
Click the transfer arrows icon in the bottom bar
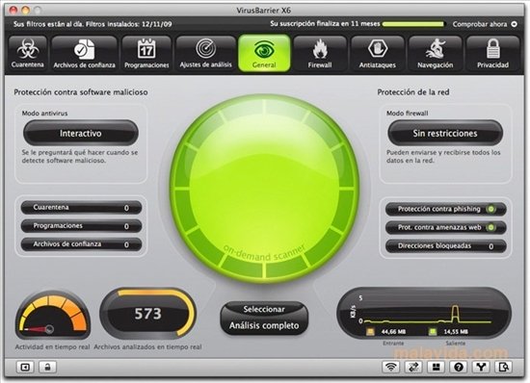point(413,367)
